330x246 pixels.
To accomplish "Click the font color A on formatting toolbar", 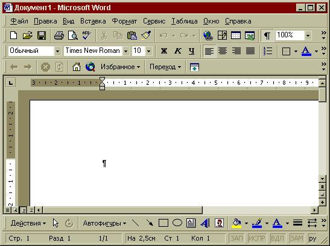I will tap(306, 51).
